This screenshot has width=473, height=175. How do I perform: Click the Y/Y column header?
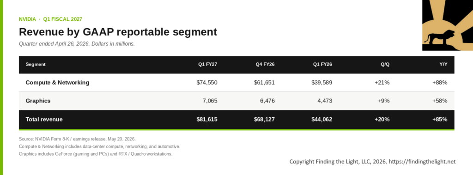point(443,64)
